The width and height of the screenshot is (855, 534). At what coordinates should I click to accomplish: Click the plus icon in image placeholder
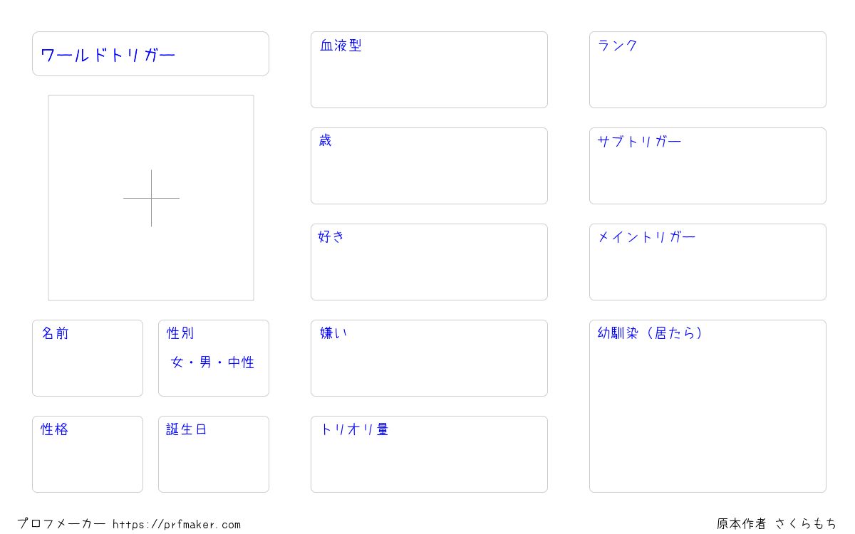[x=151, y=198]
